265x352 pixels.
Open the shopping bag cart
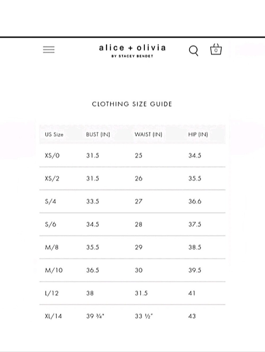(x=216, y=49)
